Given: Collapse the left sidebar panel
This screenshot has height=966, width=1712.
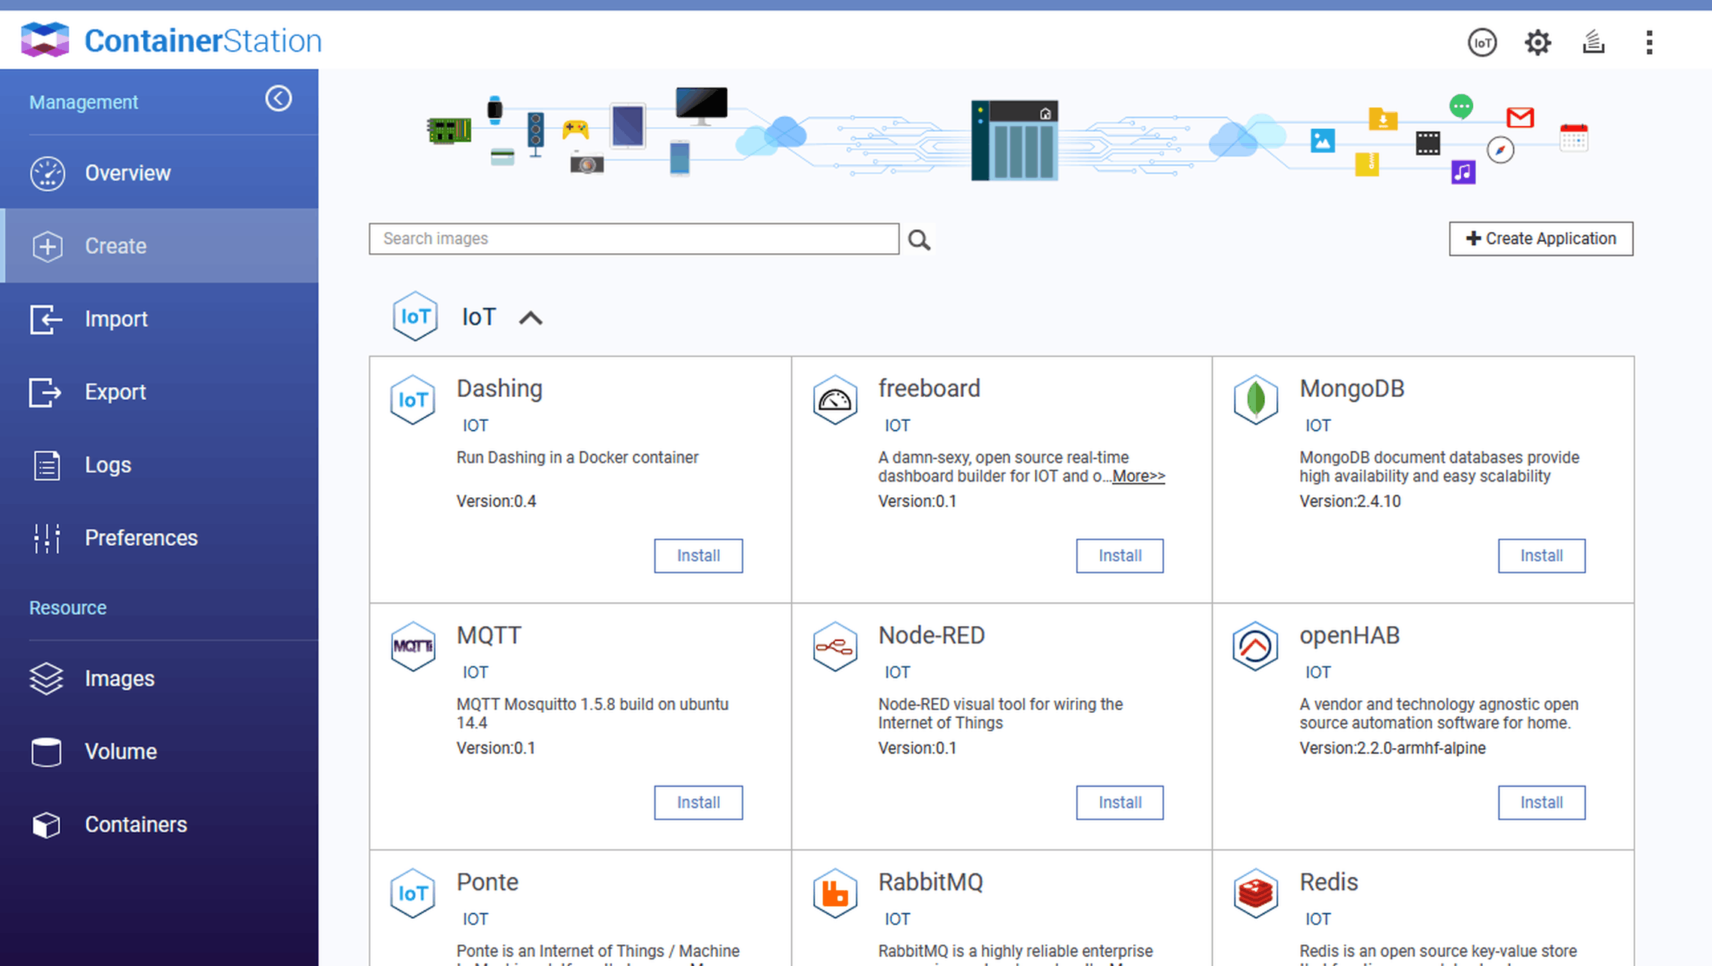Looking at the screenshot, I should click(x=279, y=99).
